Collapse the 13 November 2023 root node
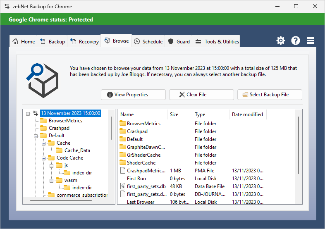The image size is (325, 229). (28, 113)
